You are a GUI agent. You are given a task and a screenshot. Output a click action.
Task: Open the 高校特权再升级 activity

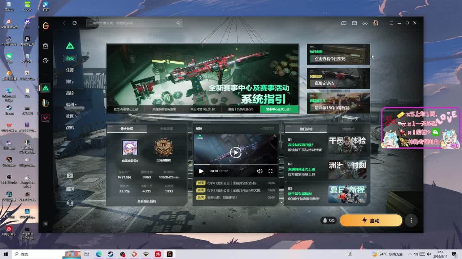[327, 145]
